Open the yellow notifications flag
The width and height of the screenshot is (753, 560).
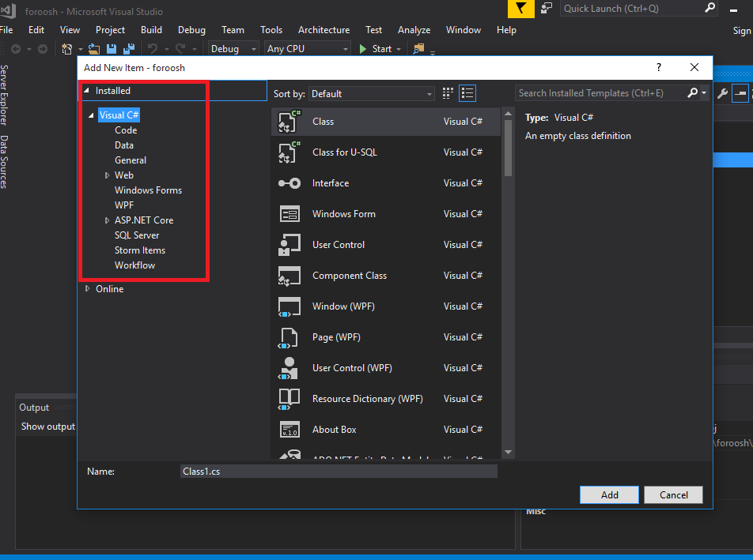point(521,9)
